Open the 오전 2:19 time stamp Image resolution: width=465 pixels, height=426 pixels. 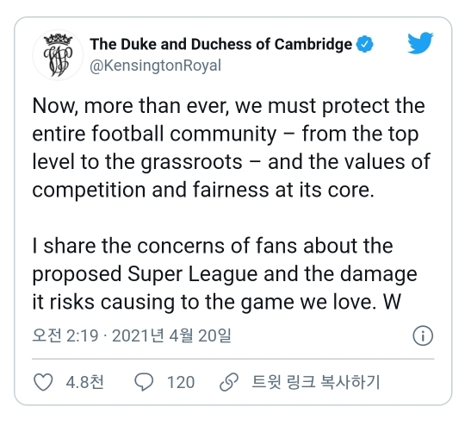[x=65, y=335]
